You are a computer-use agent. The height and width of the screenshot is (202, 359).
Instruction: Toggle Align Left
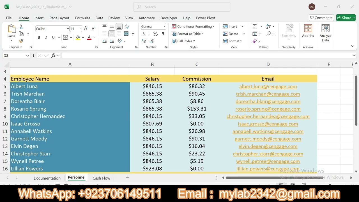coord(104,34)
